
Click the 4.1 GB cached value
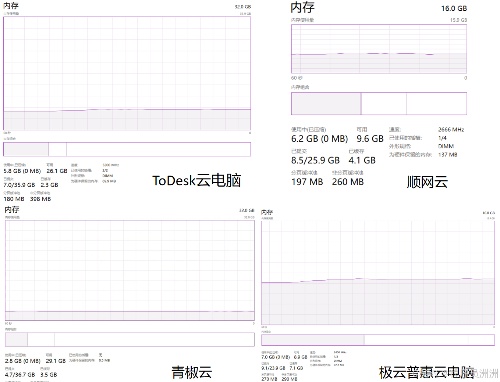coord(362,161)
